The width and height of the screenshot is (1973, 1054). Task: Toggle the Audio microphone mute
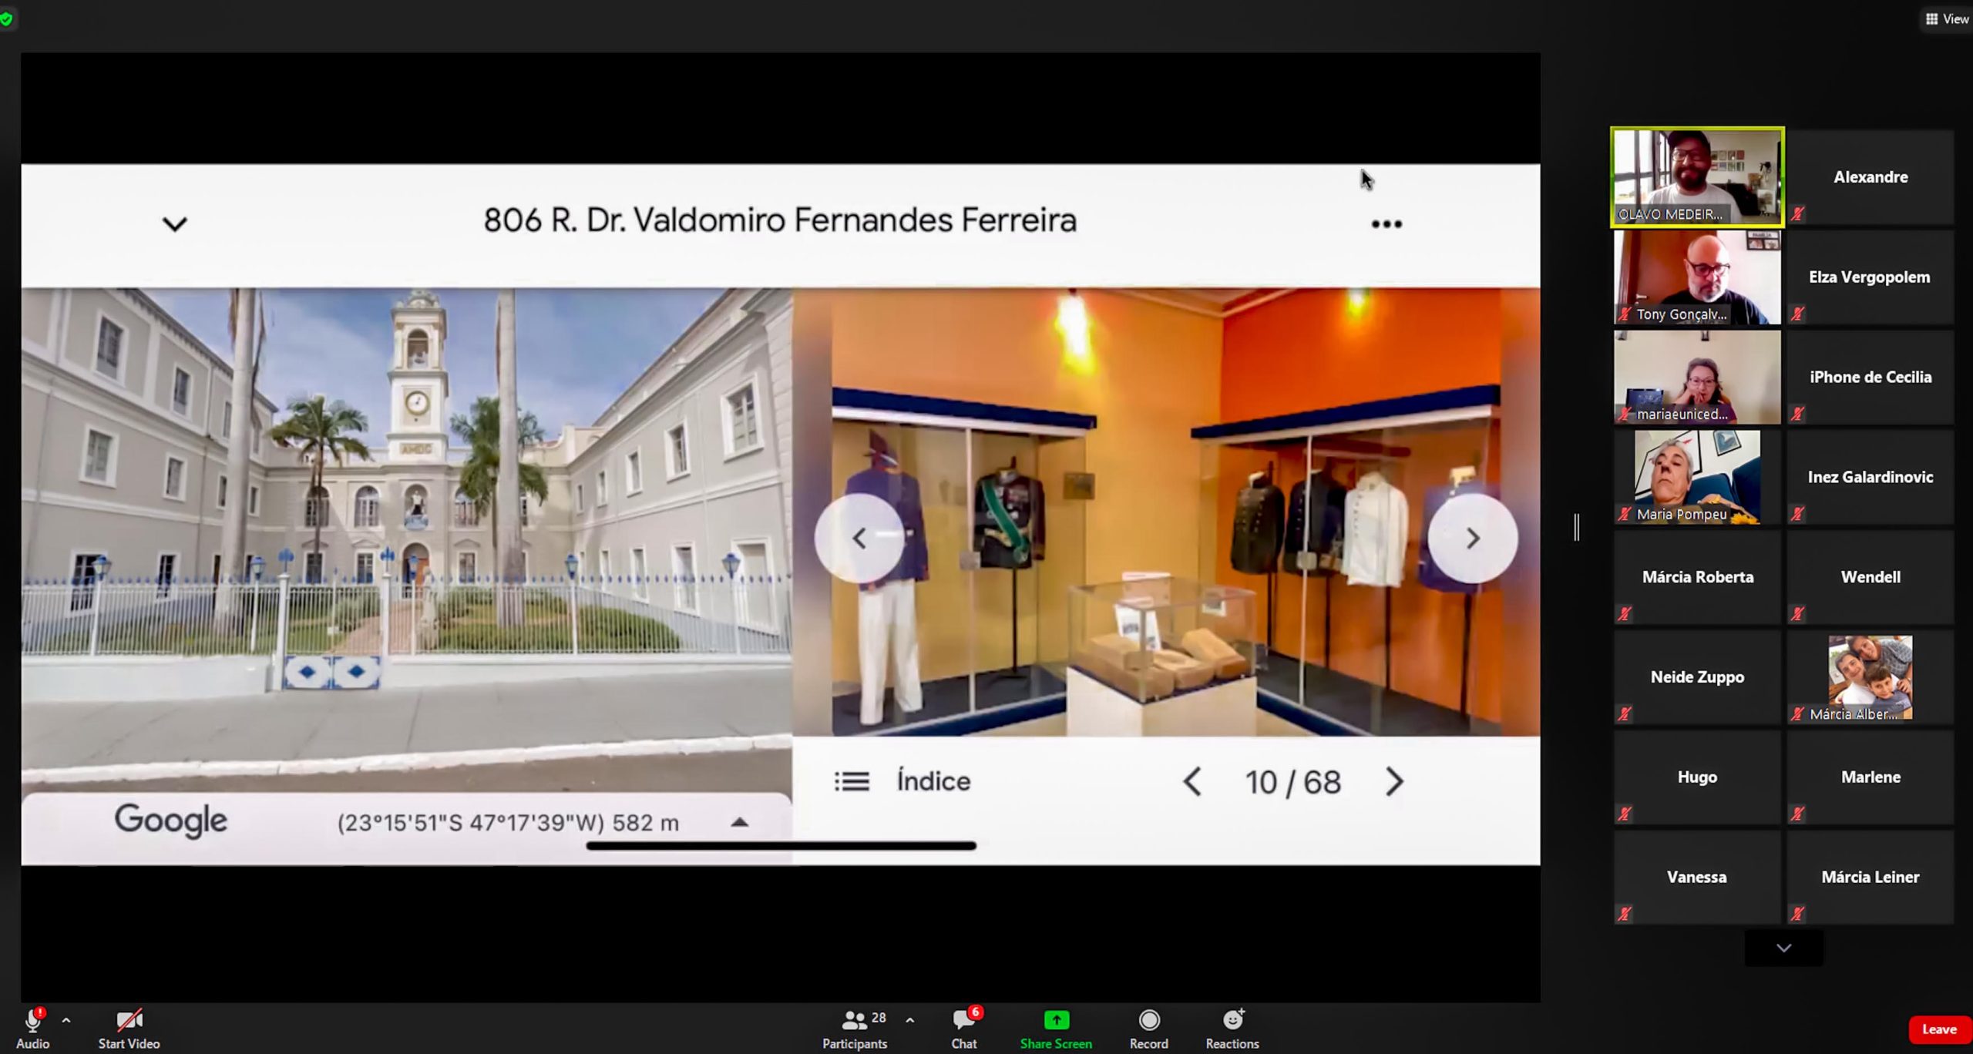click(x=32, y=1021)
